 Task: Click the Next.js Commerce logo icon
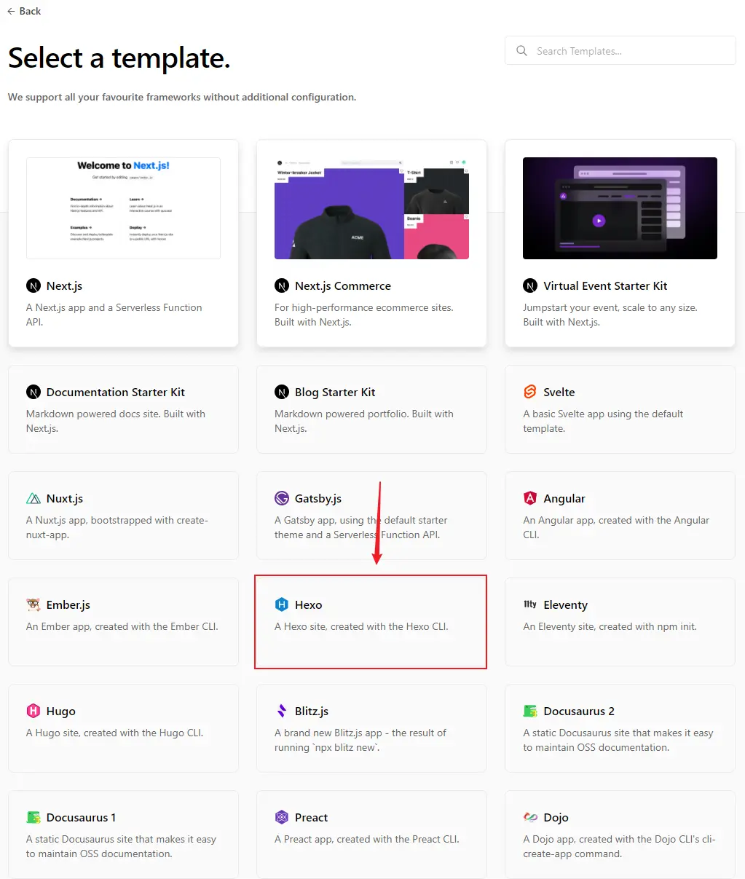pos(282,285)
